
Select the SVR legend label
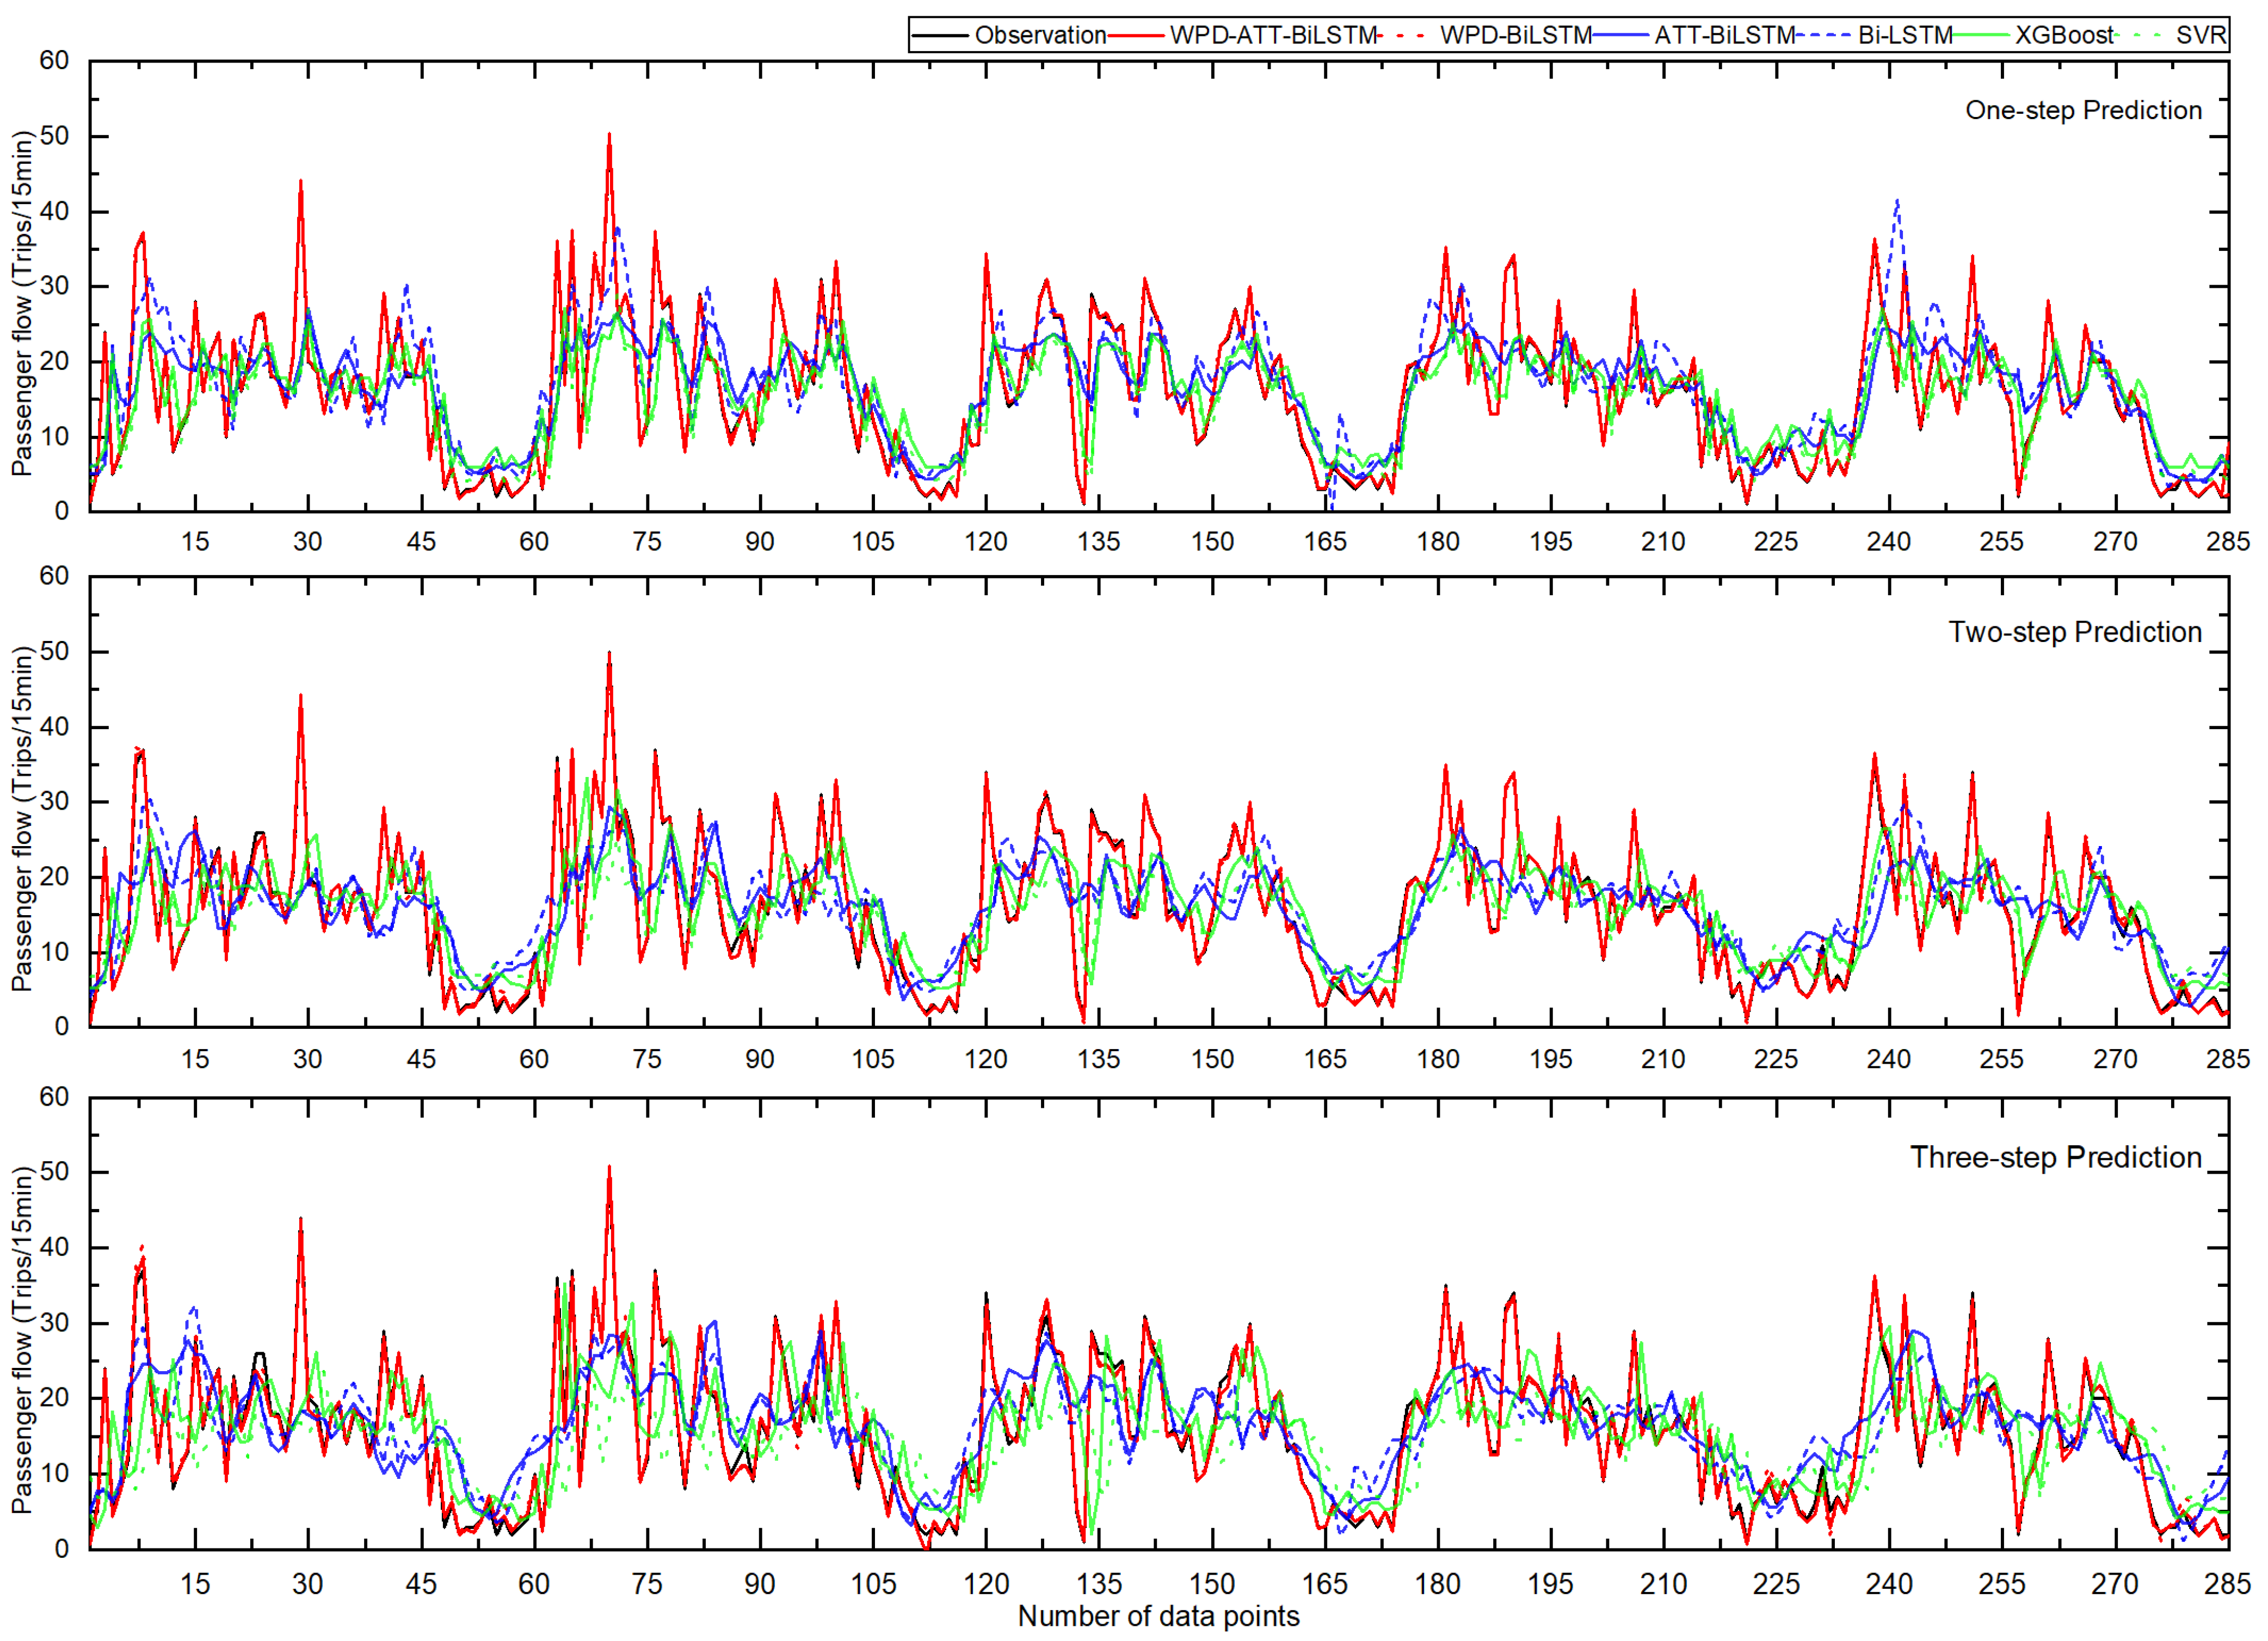click(x=2201, y=35)
